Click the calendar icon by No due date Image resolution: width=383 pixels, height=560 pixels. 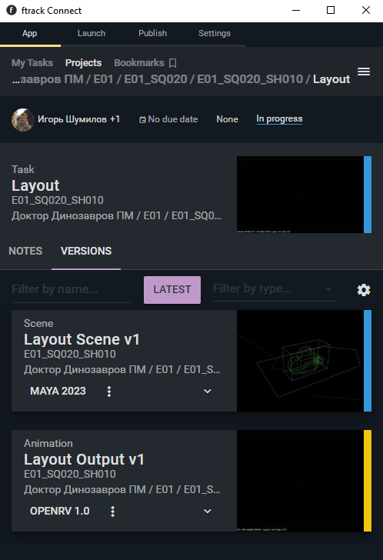(142, 120)
